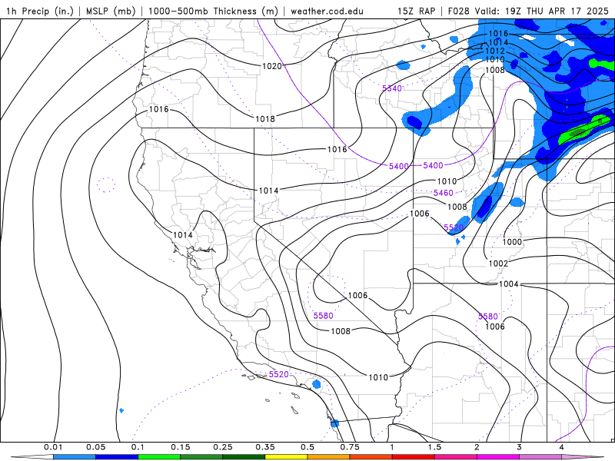Select the '1000-500mb Thickness (m)' header text
This screenshot has width=615, height=461.
(213, 11)
